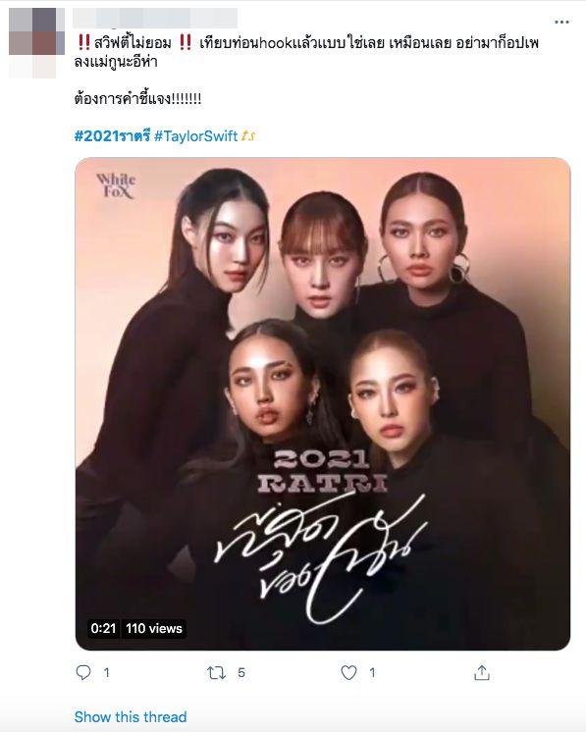Click the reply count number 1
The width and height of the screenshot is (586, 732).
[x=106, y=673]
